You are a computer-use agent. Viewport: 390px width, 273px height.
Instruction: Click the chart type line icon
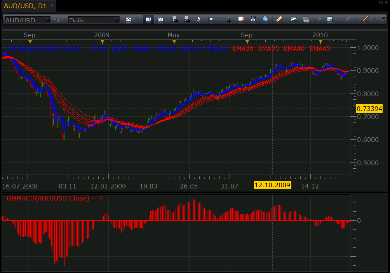point(128,19)
